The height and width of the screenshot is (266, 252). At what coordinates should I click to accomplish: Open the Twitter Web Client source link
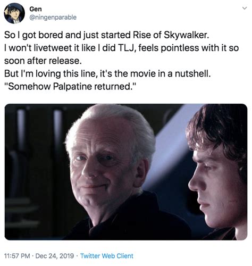tap(107, 256)
